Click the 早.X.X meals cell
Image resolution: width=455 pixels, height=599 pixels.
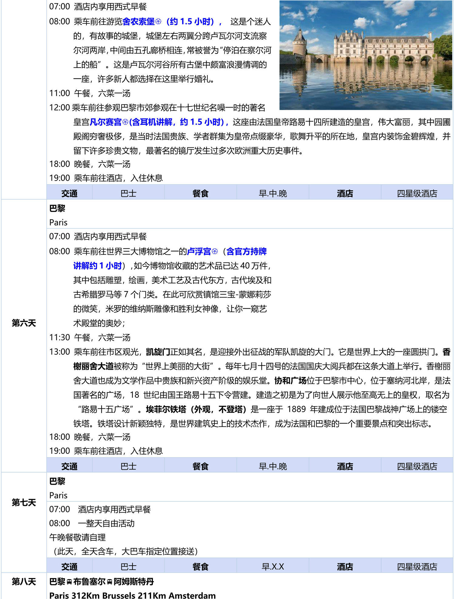(x=273, y=567)
